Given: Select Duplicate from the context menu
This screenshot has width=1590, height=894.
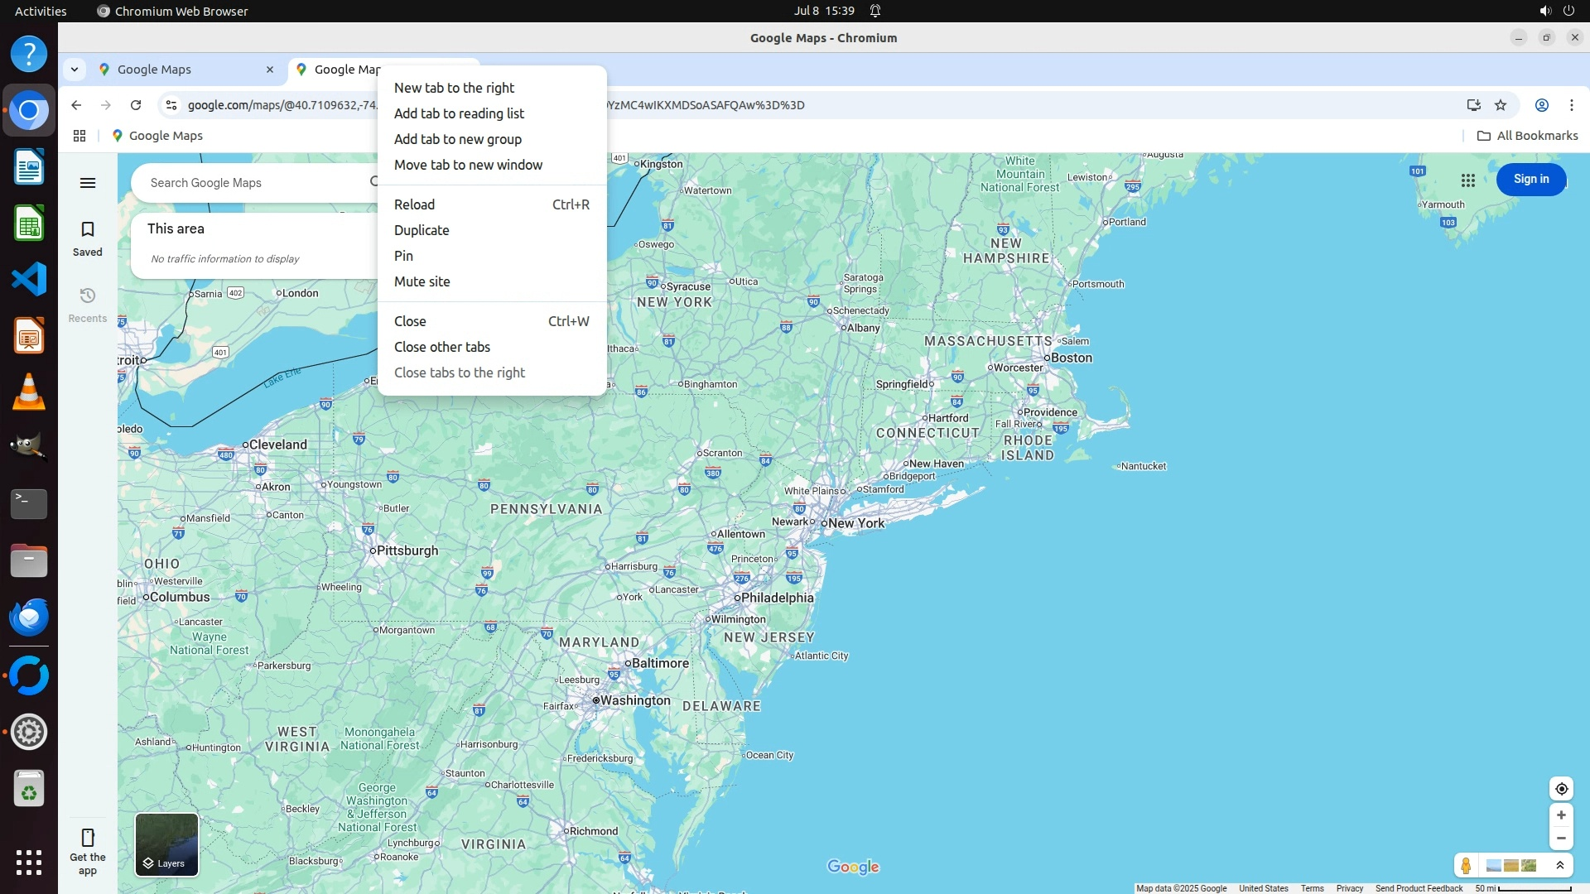Looking at the screenshot, I should (x=422, y=230).
